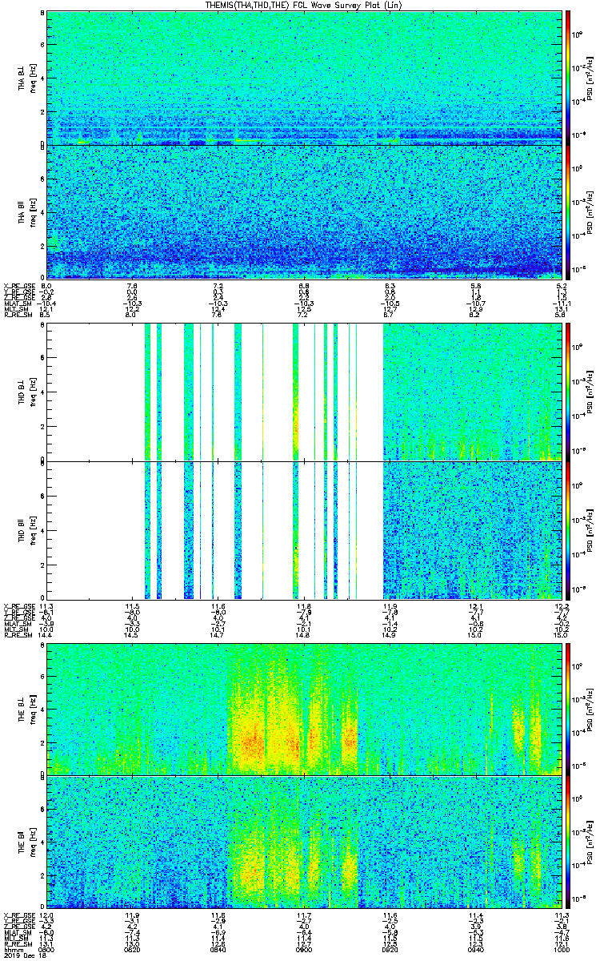Image resolution: width=600 pixels, height=961 pixels.
Task: Click the THEMIS FGL Wave Survey Plot title
Action: coord(303,5)
